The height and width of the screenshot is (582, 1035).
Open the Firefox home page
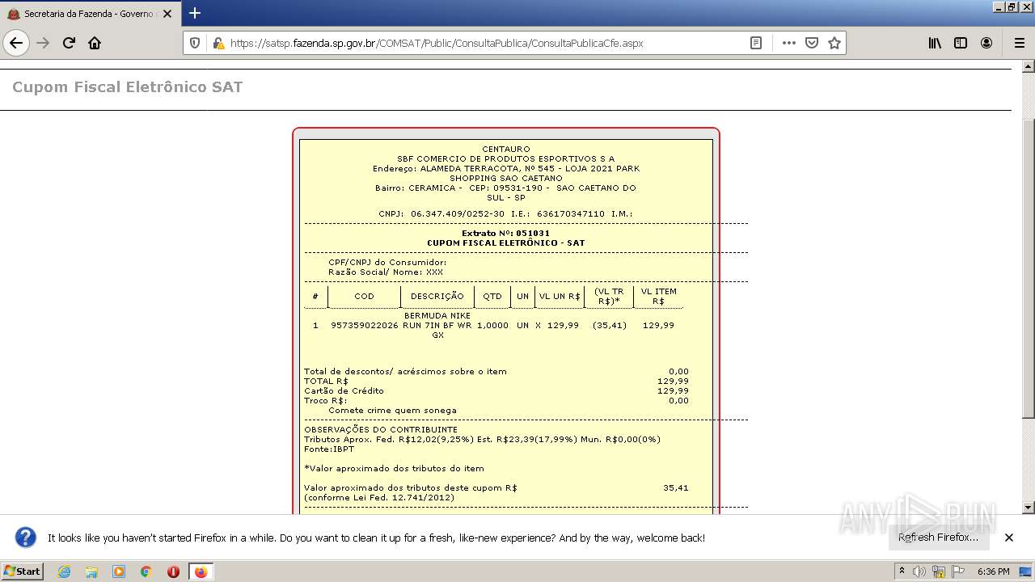point(95,43)
